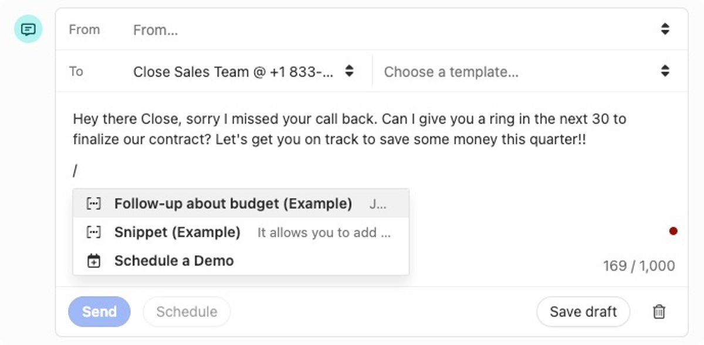Click the snippet icon beside Follow-up about budget
This screenshot has height=345, width=704.
pos(93,204)
